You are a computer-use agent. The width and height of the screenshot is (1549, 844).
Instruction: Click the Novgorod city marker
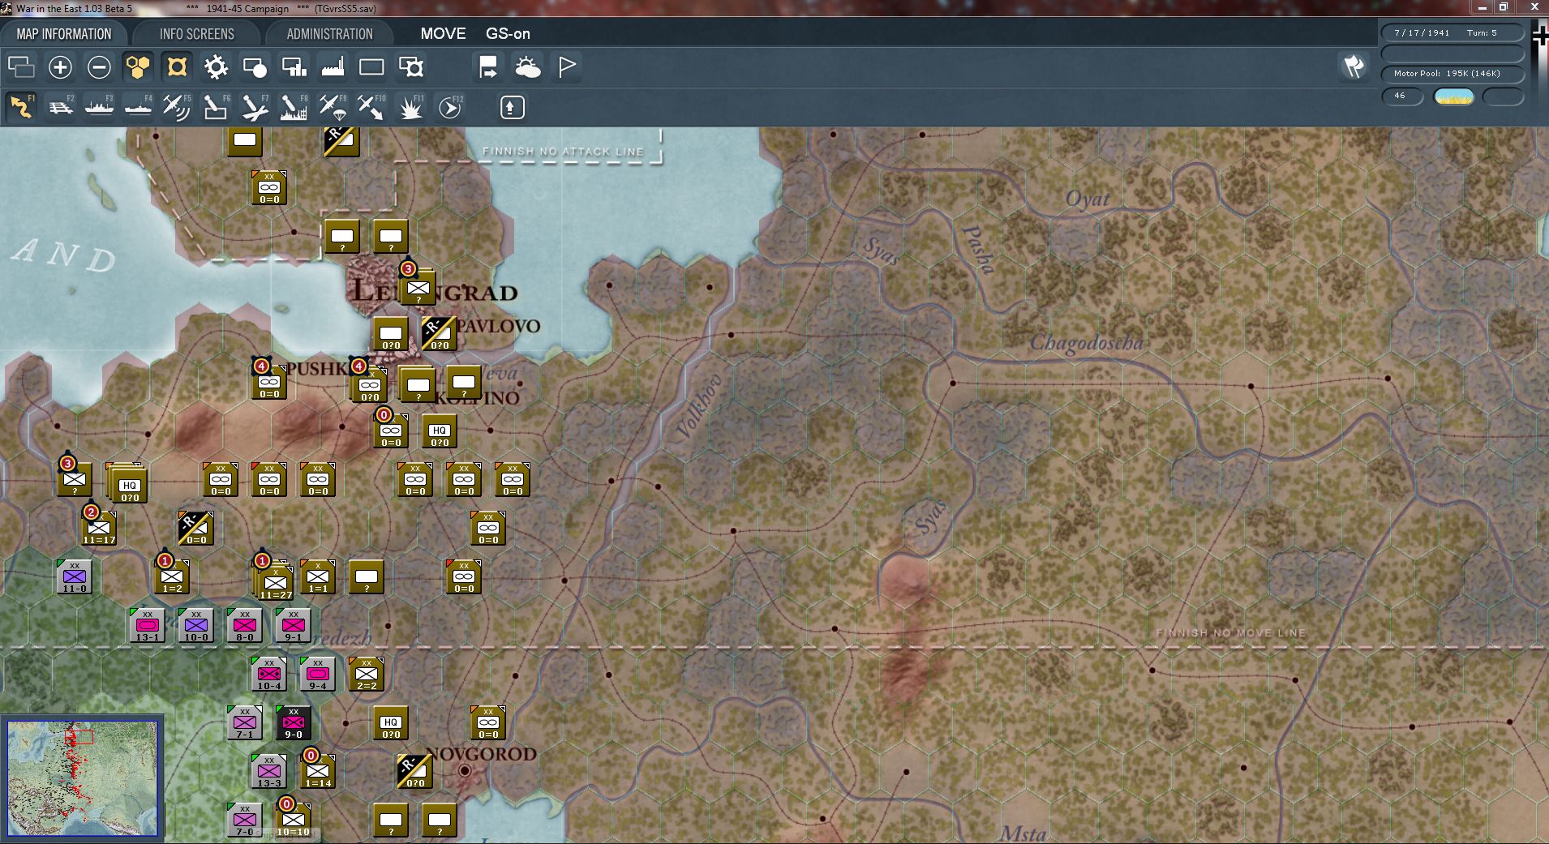click(x=465, y=770)
